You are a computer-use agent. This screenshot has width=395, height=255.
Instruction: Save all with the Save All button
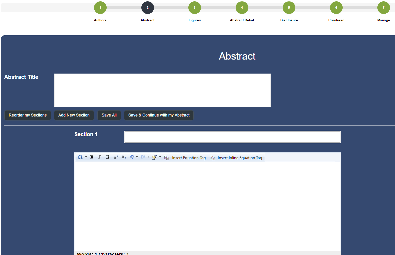point(109,115)
